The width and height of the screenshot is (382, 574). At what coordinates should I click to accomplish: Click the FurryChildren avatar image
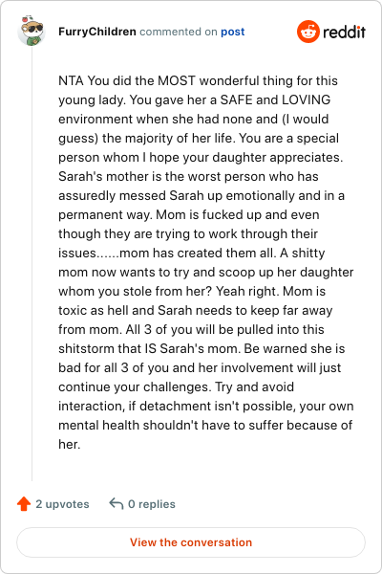pos(32,31)
